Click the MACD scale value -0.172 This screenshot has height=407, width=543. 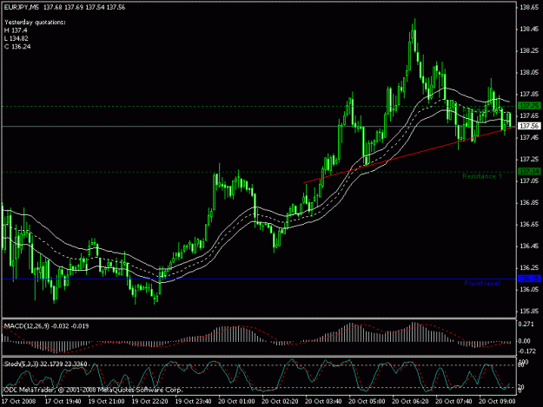tap(526, 351)
